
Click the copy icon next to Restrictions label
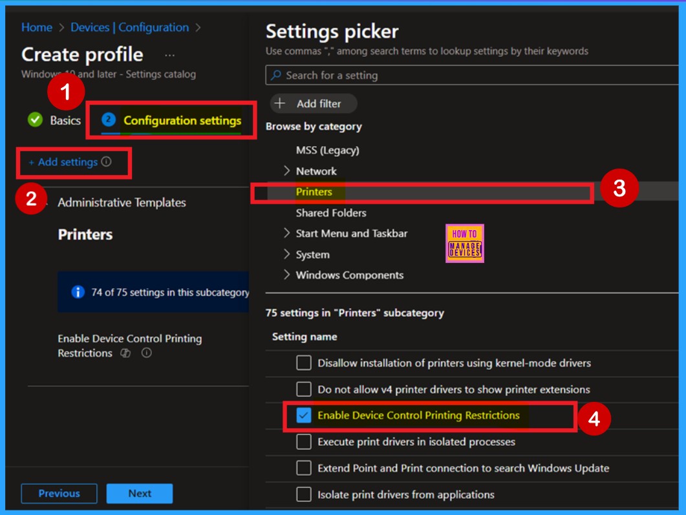[126, 353]
